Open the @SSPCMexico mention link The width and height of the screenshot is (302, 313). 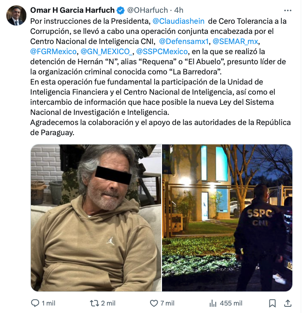[162, 52]
